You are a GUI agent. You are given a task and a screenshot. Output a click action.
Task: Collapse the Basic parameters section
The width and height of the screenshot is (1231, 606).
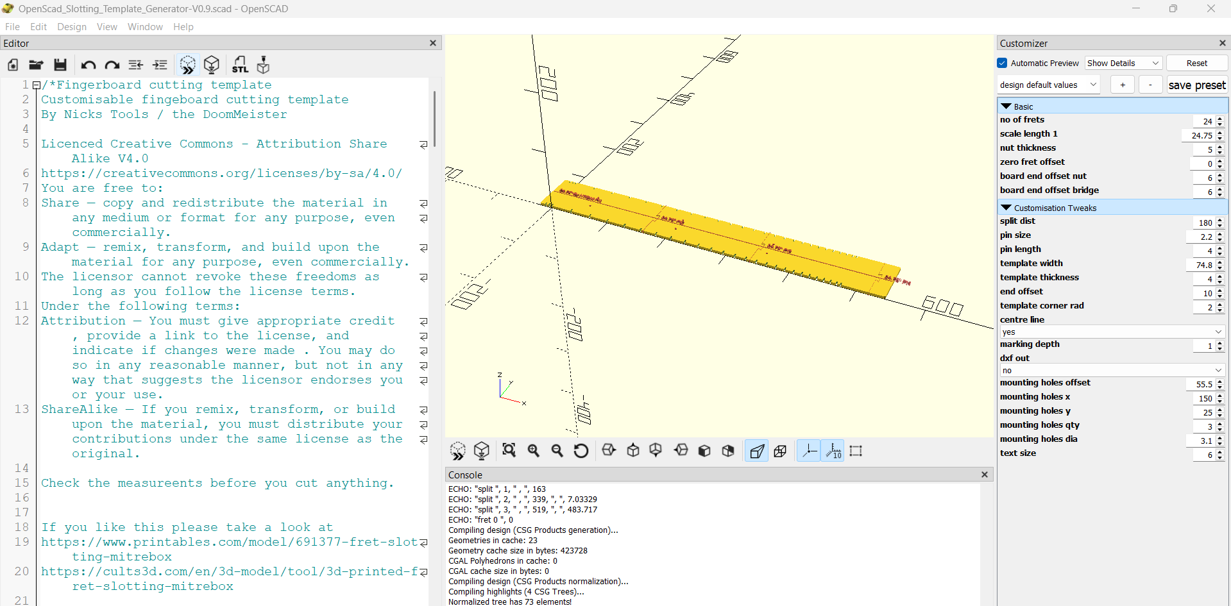tap(1006, 106)
